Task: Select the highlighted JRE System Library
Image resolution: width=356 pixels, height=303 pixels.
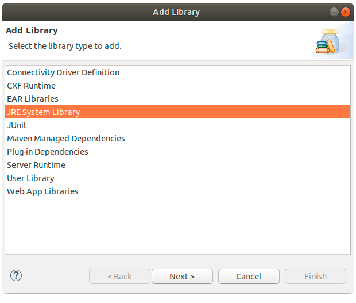Action: click(x=177, y=112)
